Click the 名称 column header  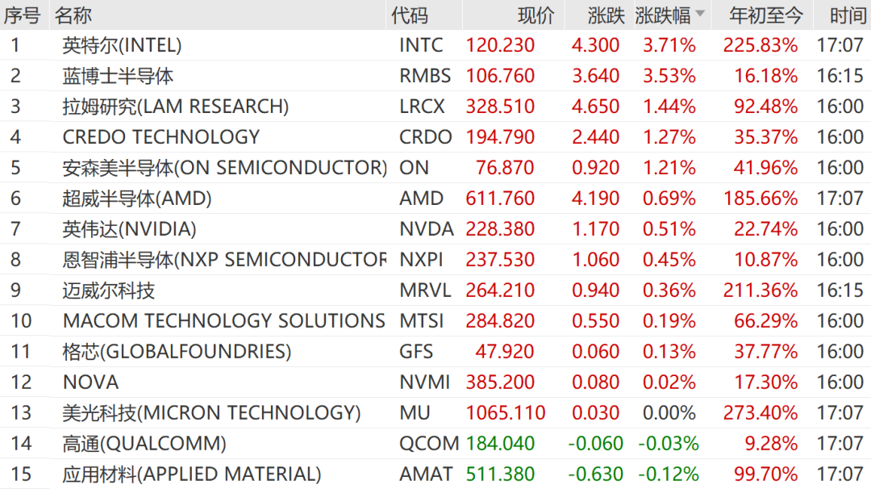click(73, 15)
